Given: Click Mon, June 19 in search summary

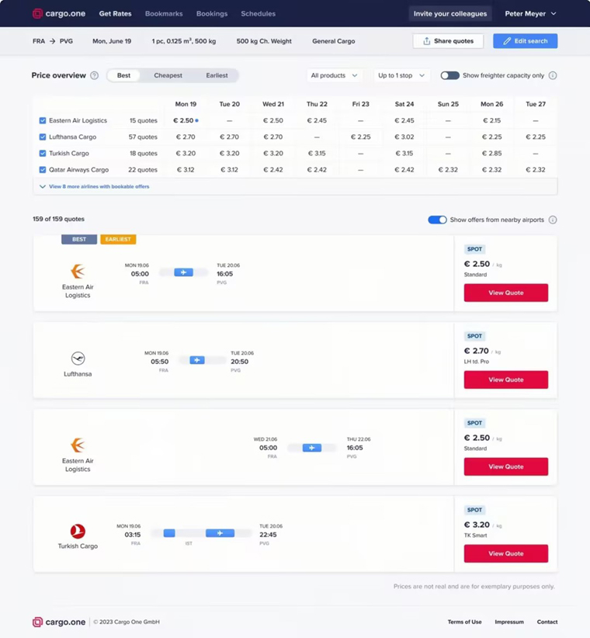Looking at the screenshot, I should [x=112, y=41].
